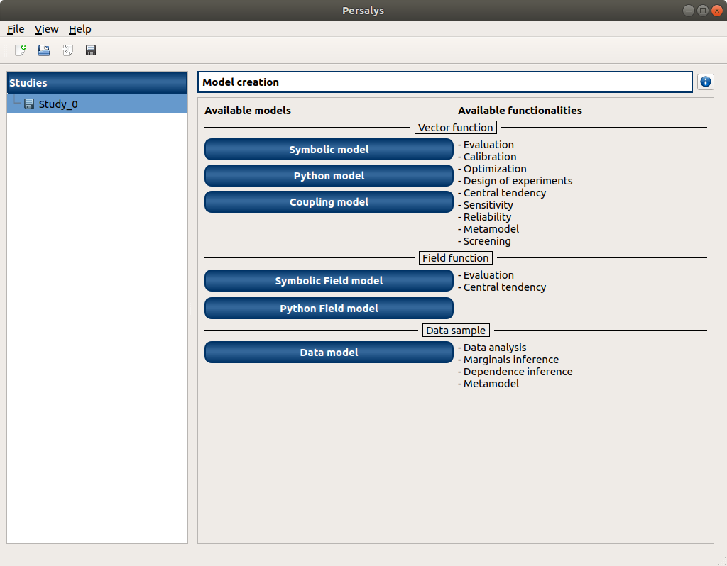Create a Symbolic model
Image resolution: width=727 pixels, height=566 pixels.
329,150
